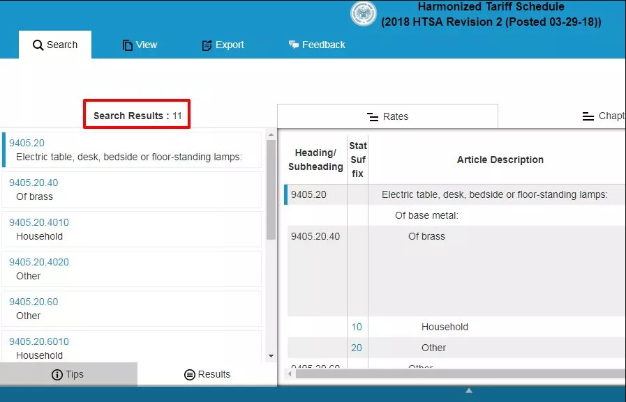Viewport: 626px width, 402px height.
Task: Click the Rates list icon
Action: coord(373,117)
